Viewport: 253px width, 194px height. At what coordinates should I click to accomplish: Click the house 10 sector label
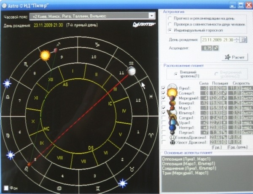click(x=94, y=57)
